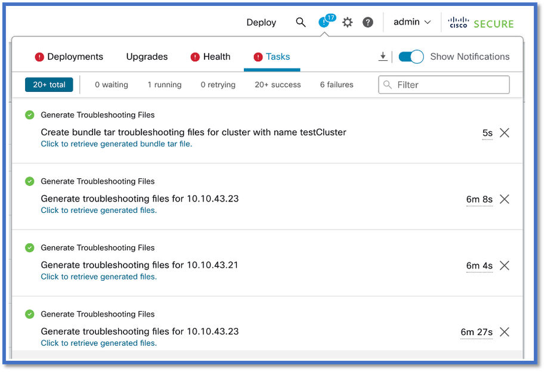Click the Filter search input field

coord(444,85)
